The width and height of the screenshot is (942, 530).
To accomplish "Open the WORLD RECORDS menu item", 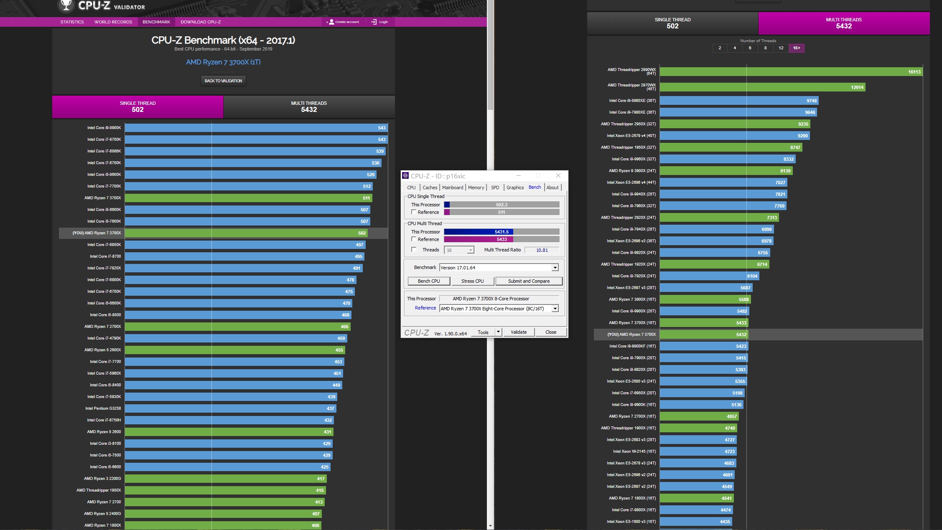I will tap(113, 22).
